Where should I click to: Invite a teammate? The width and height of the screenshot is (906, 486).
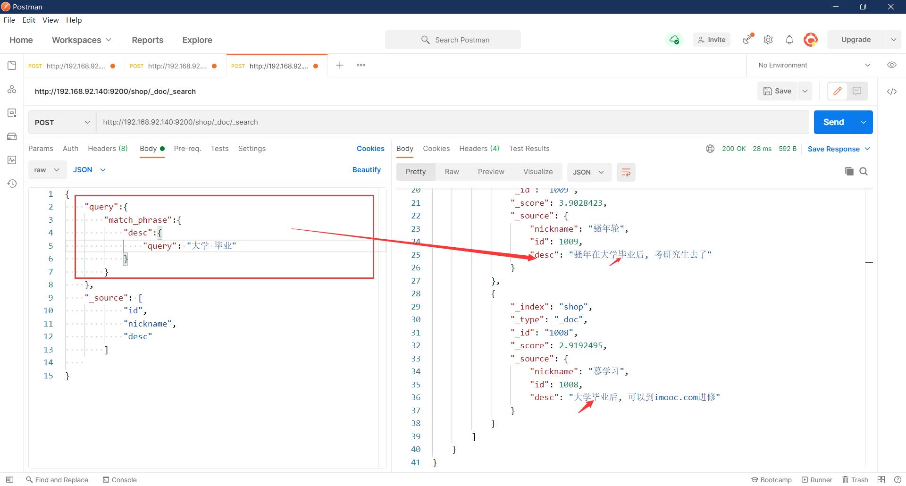712,40
